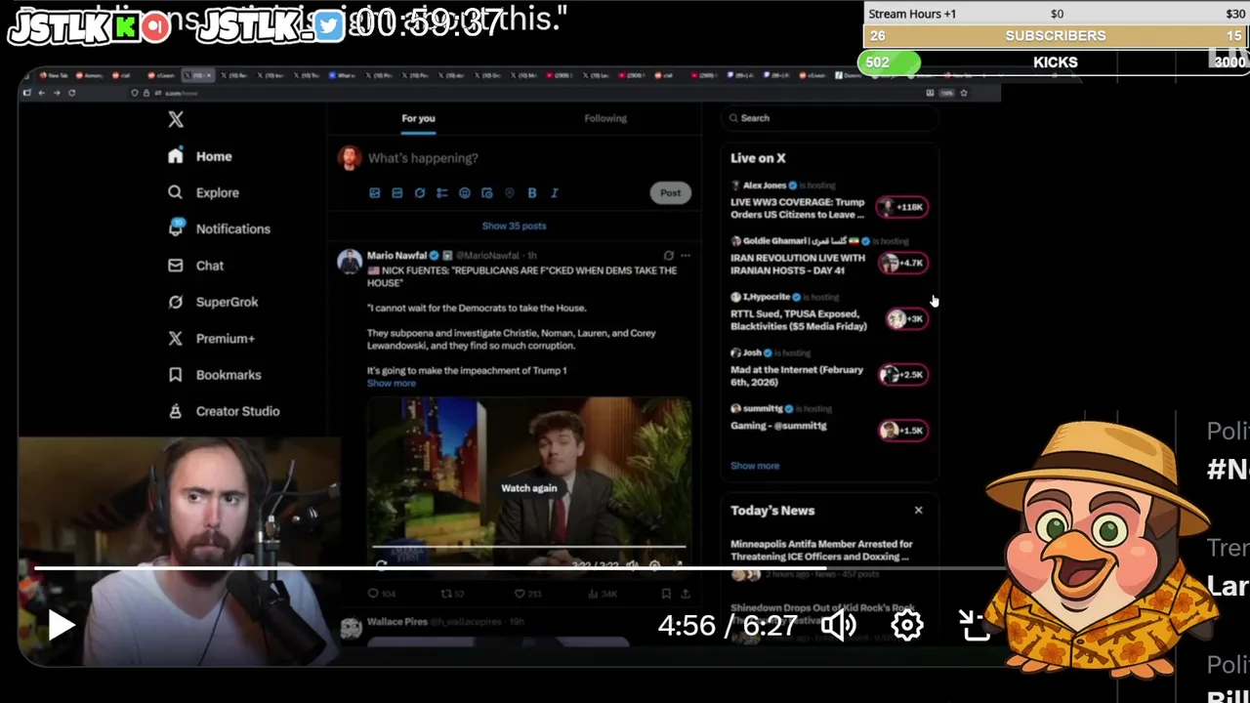Image resolution: width=1250 pixels, height=703 pixels.
Task: Add a poll in composer
Action: point(441,193)
